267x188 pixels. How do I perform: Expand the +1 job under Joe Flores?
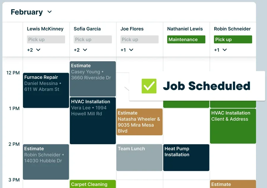(x=127, y=50)
